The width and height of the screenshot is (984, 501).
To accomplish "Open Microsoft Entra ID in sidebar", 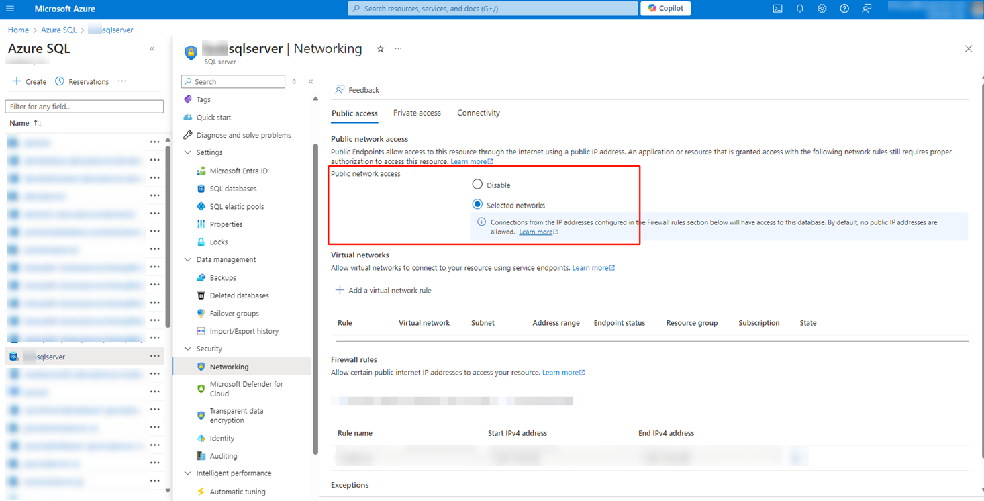I will tap(238, 171).
